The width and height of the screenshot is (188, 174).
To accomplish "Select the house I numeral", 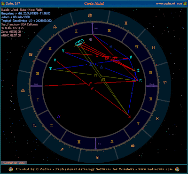I will (38, 100).
